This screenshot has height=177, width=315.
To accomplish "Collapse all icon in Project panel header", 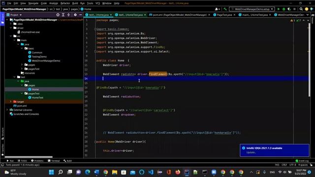I will pyautogui.click(x=68, y=15).
